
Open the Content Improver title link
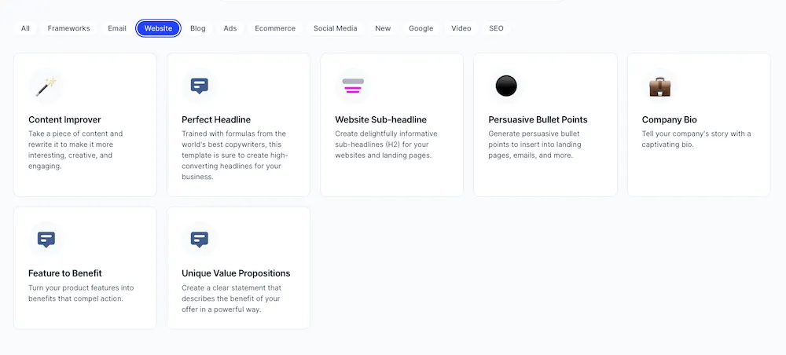[64, 119]
